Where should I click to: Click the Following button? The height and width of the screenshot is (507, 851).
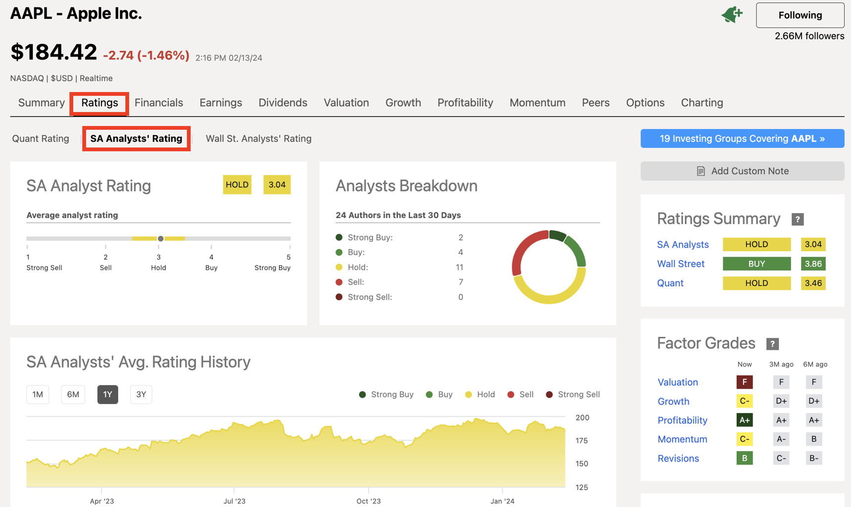coord(800,15)
